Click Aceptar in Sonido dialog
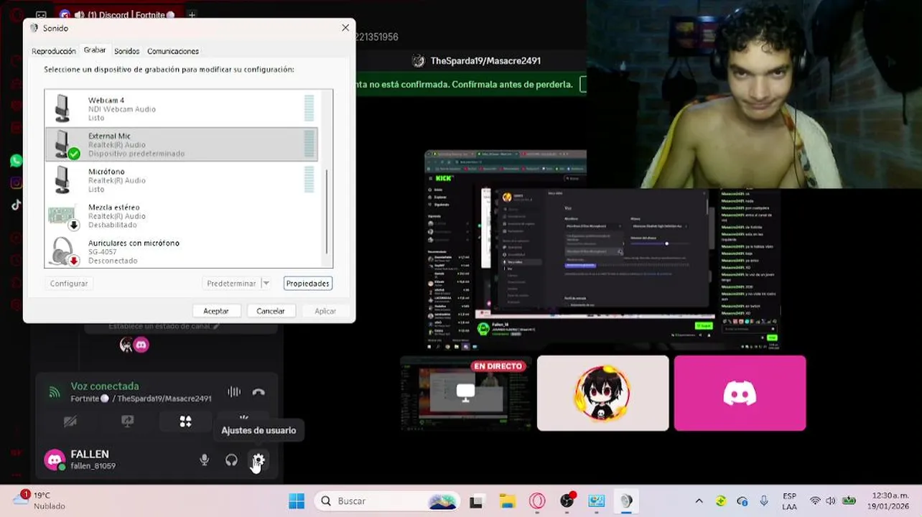 pos(216,311)
